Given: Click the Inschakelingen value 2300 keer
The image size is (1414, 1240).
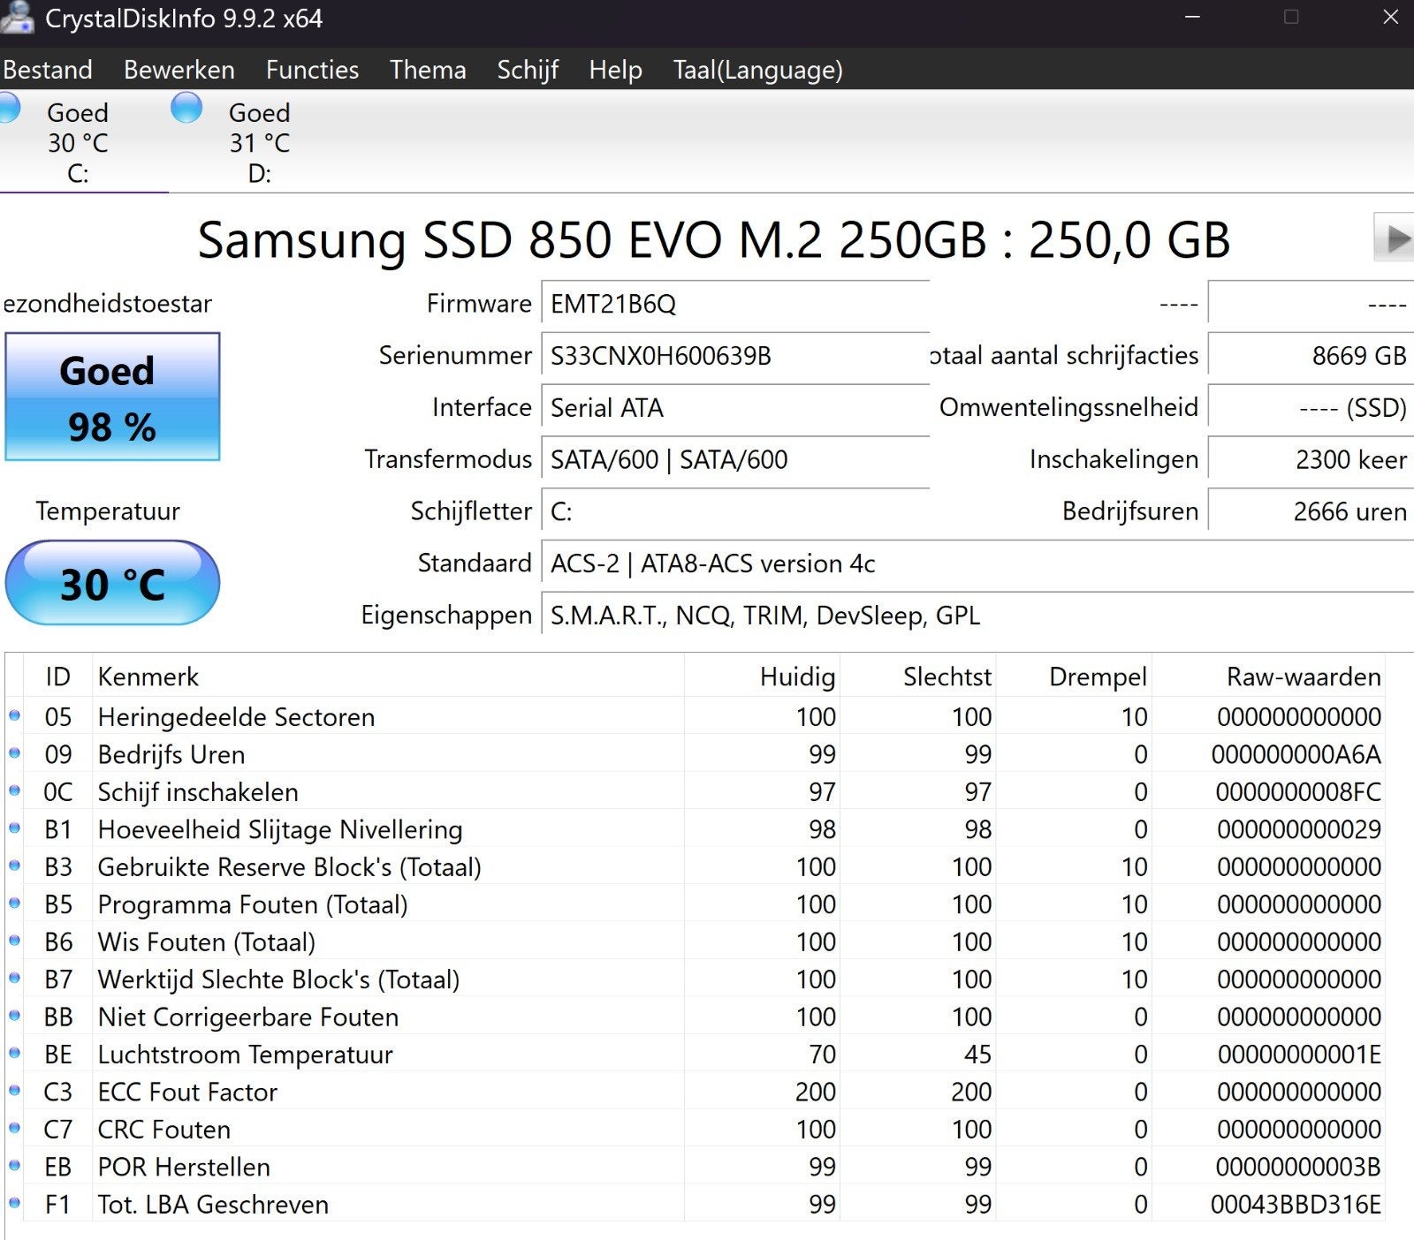Looking at the screenshot, I should [1311, 459].
